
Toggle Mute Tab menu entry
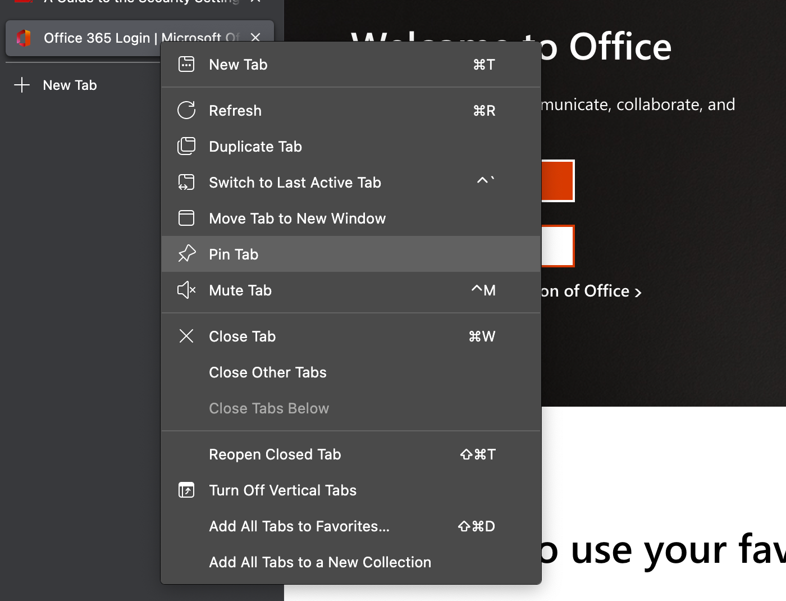point(240,290)
